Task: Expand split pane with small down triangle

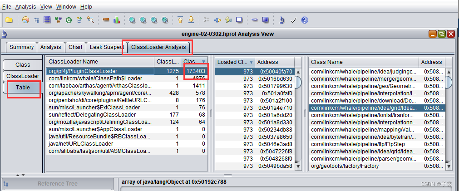Action: click(x=23, y=175)
